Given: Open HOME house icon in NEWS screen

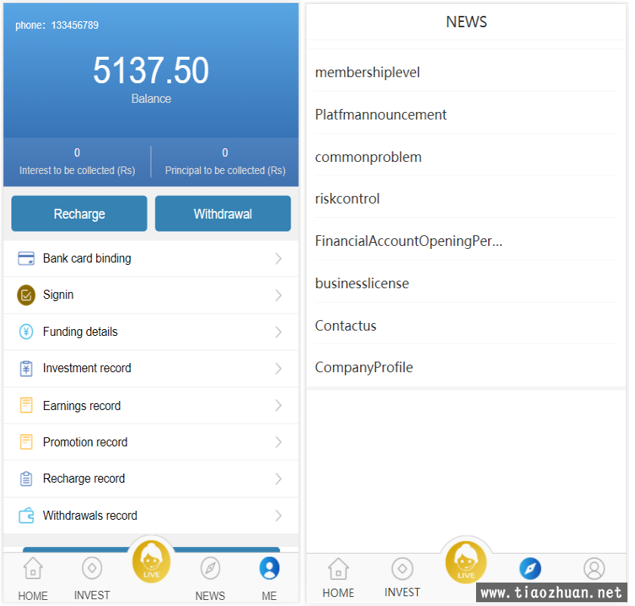Looking at the screenshot, I should pos(338,569).
